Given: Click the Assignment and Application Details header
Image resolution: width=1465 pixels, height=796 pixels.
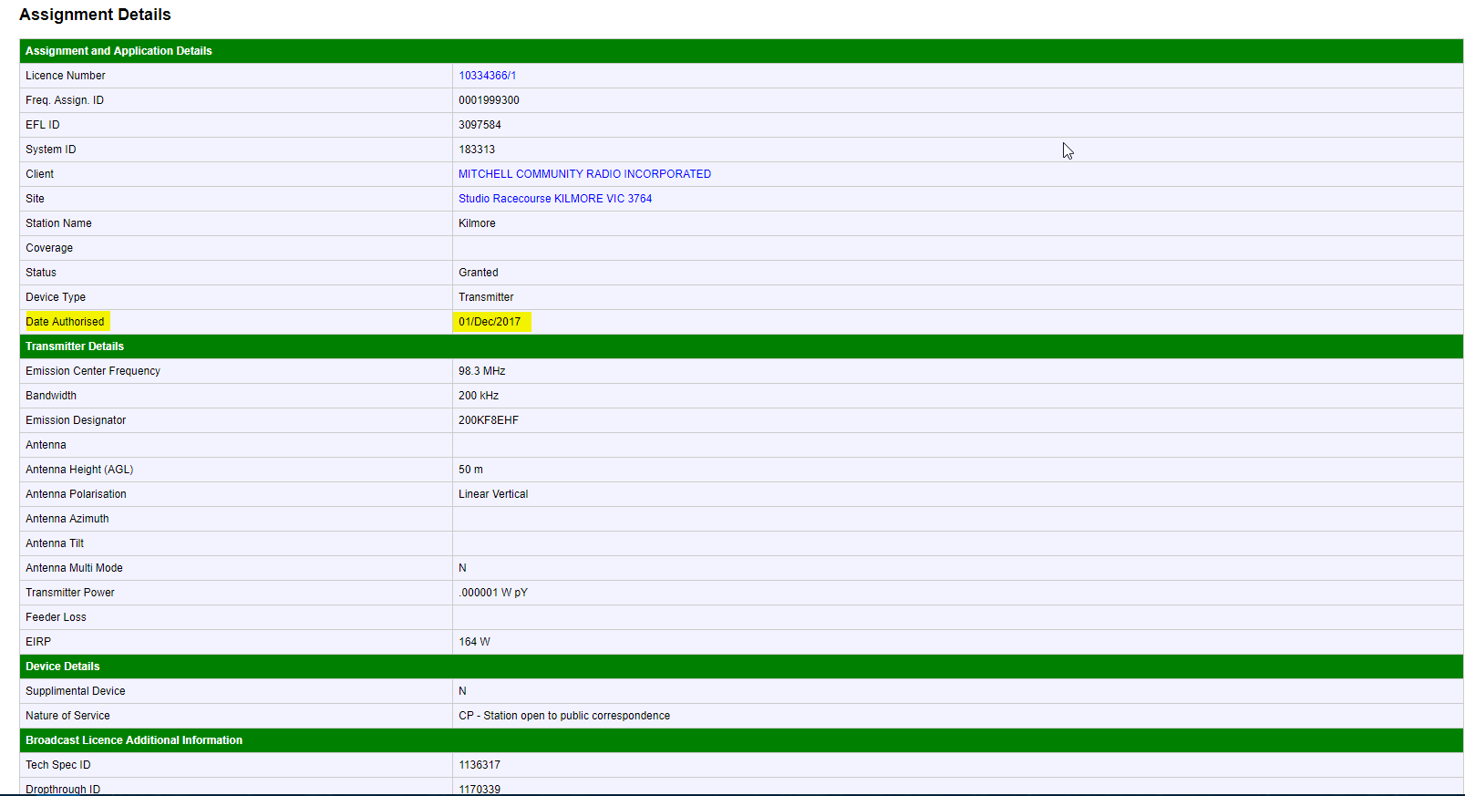Looking at the screenshot, I should coord(119,51).
